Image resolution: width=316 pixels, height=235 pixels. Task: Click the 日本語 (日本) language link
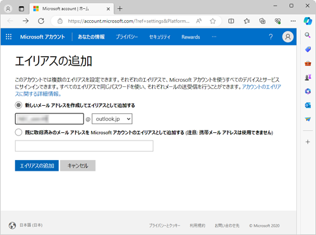[31, 225]
